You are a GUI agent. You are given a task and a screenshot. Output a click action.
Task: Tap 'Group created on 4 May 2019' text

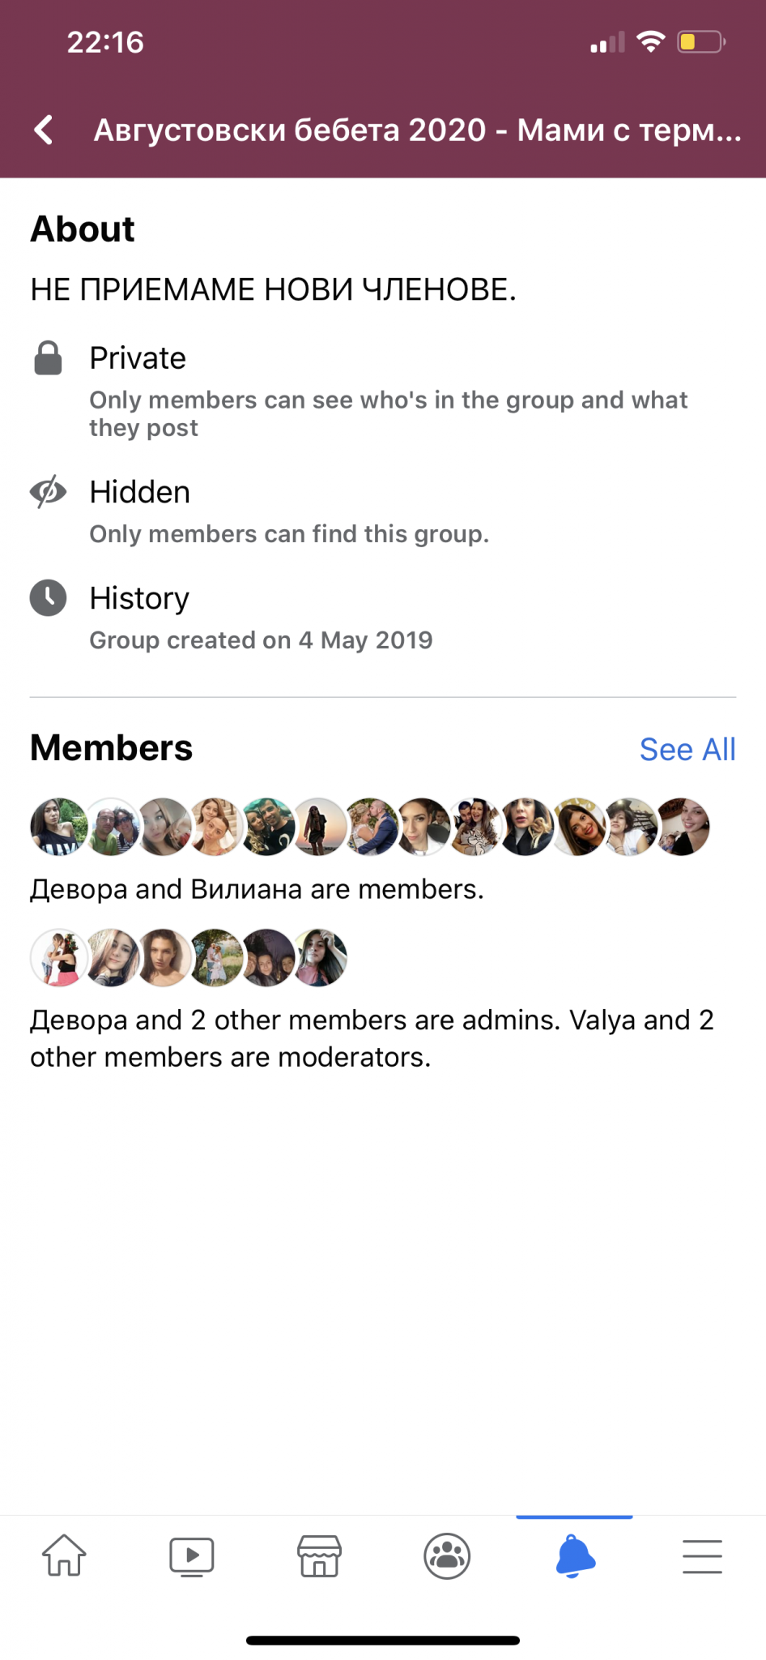[261, 640]
